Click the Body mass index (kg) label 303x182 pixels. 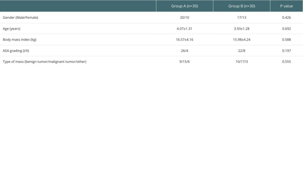coord(19,40)
